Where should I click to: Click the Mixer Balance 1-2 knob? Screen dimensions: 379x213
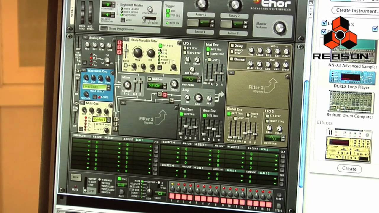(x=127, y=85)
